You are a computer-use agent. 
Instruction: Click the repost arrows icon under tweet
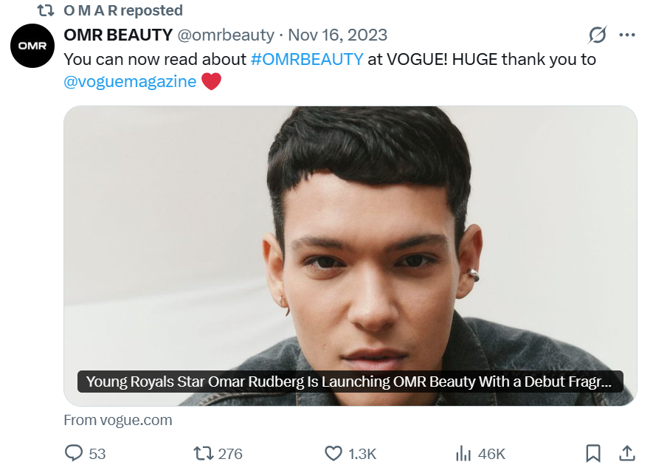click(x=203, y=453)
